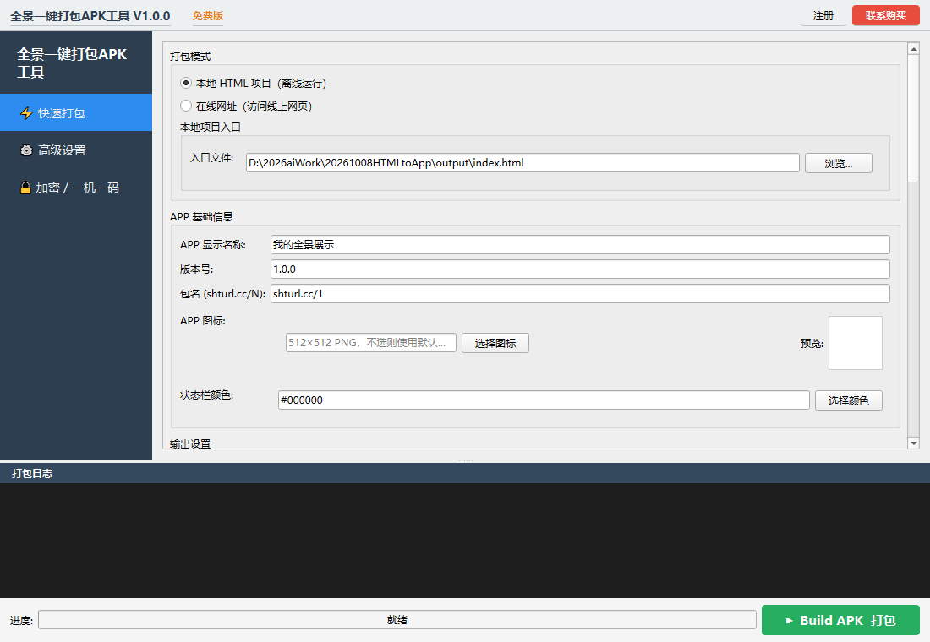Click the 进度: label

coord(21,621)
